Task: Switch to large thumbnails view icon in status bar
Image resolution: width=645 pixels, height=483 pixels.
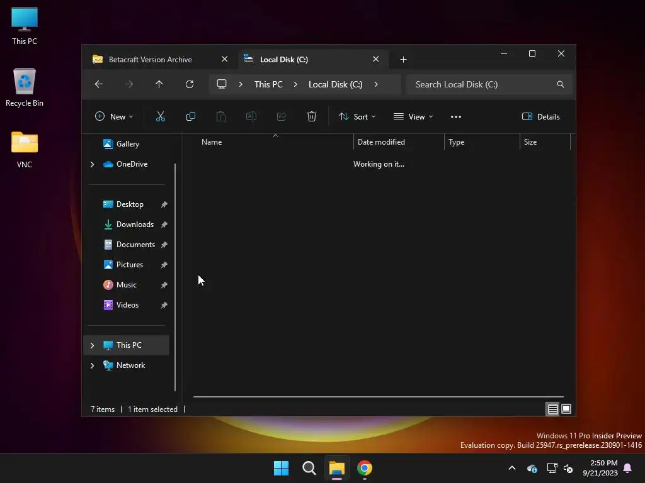Action: pyautogui.click(x=566, y=409)
